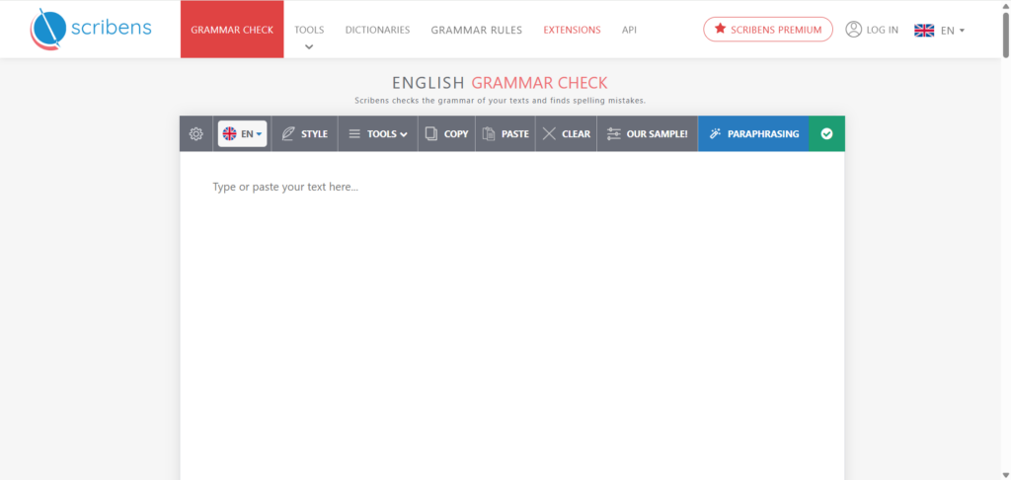Open the Tools dropdown in the editor toolbar
The image size is (1011, 480).
[377, 134]
